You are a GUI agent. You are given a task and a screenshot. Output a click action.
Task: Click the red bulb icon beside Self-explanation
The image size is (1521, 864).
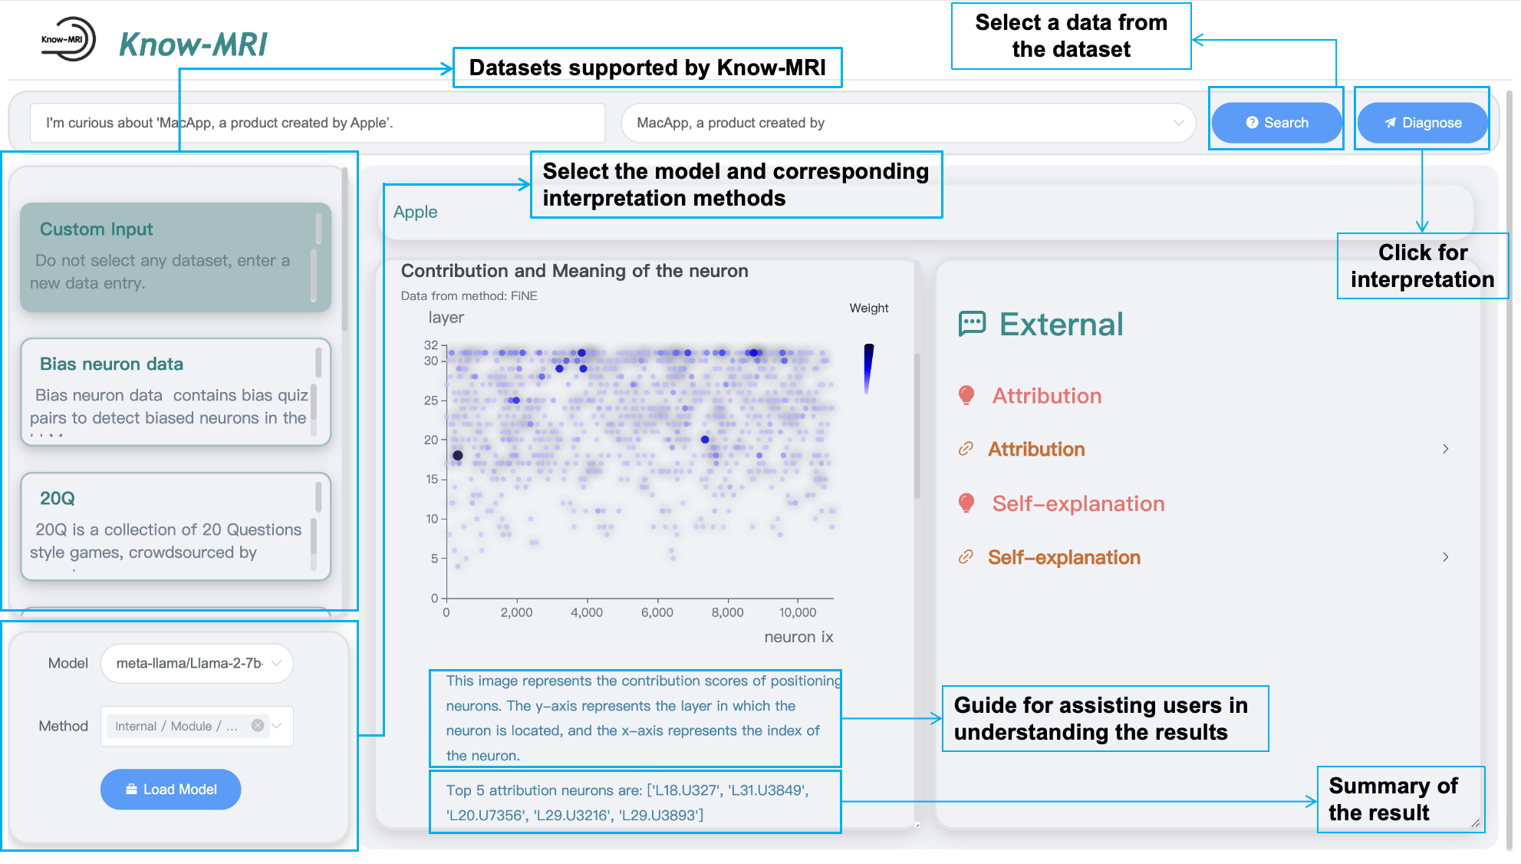[x=966, y=503]
